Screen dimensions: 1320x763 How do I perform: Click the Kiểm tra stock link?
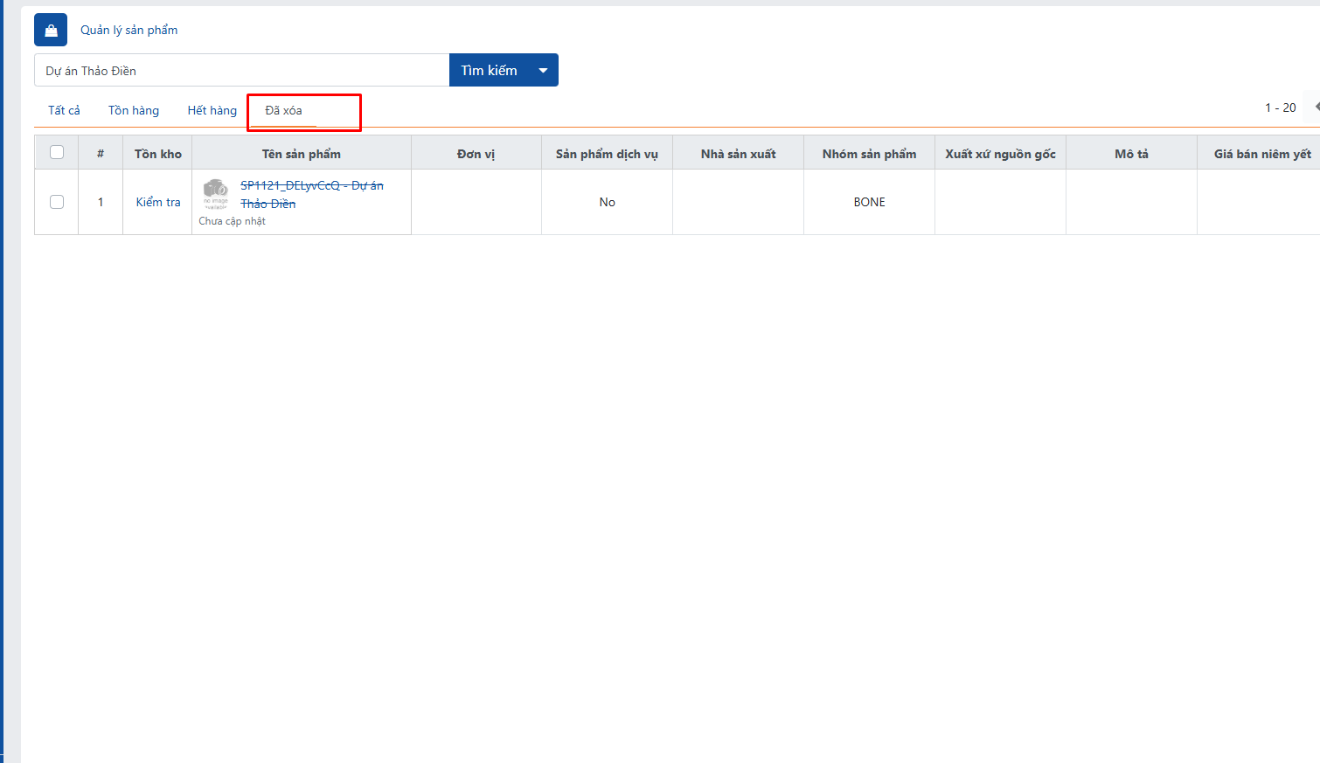click(158, 202)
